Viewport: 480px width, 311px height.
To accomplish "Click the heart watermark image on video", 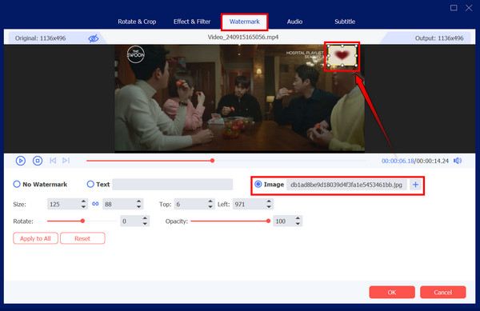I will point(342,56).
